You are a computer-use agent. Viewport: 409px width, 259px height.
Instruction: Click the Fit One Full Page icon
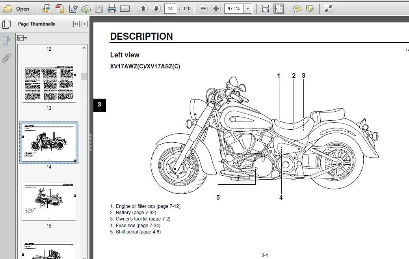coord(279,9)
